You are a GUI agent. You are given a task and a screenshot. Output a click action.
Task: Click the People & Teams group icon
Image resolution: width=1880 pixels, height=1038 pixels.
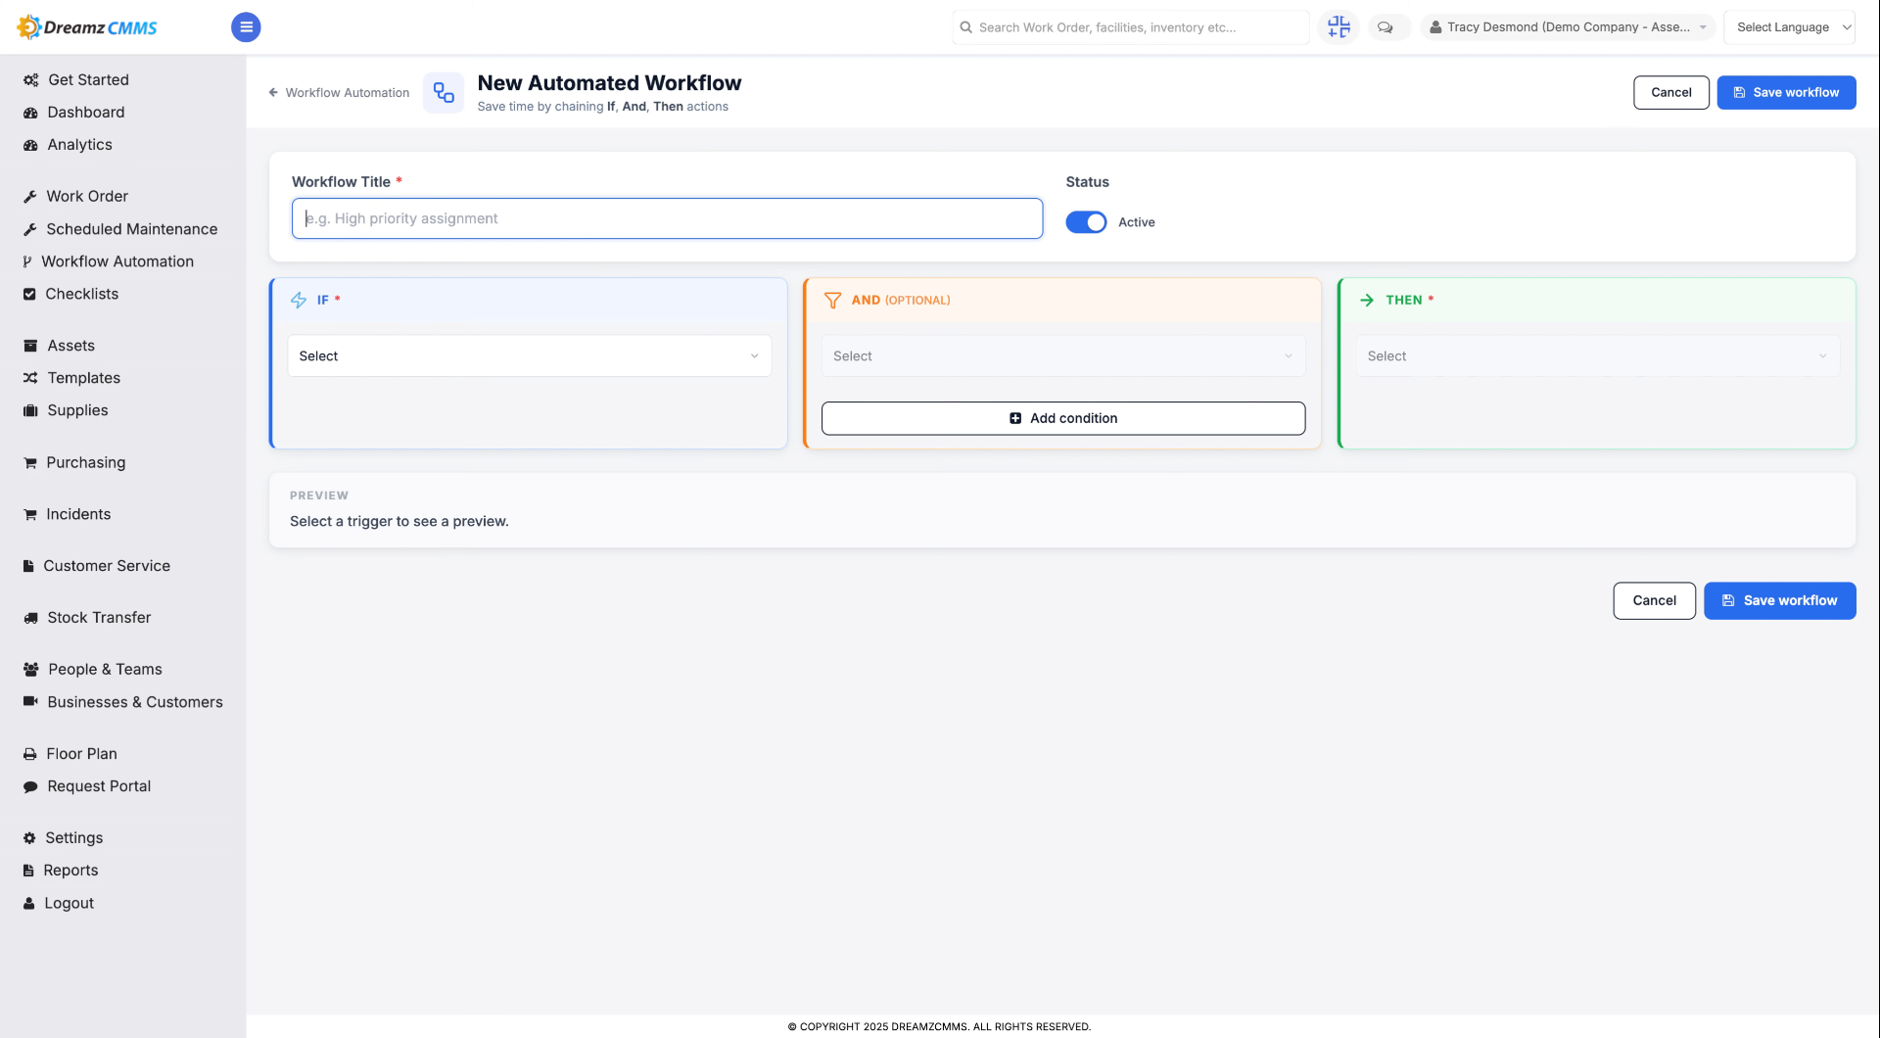[31, 670]
